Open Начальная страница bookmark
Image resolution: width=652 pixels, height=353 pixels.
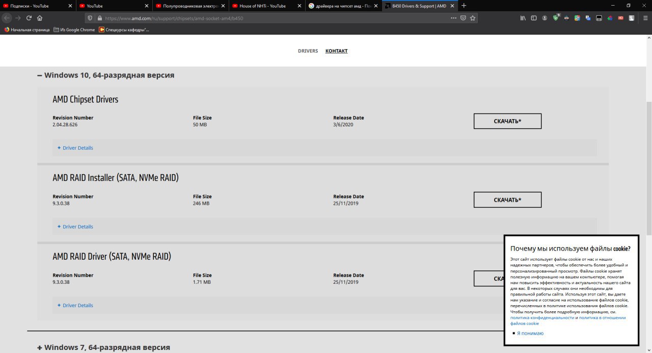click(x=27, y=30)
